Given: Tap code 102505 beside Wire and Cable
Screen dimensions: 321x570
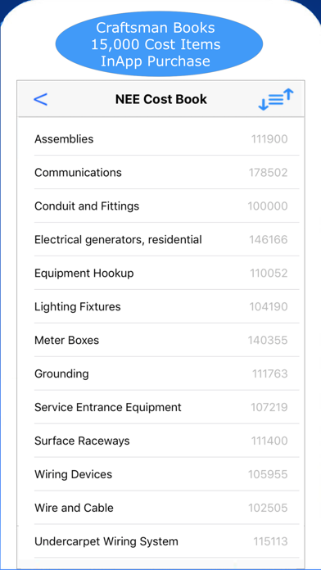Looking at the screenshot, I should click(268, 508).
